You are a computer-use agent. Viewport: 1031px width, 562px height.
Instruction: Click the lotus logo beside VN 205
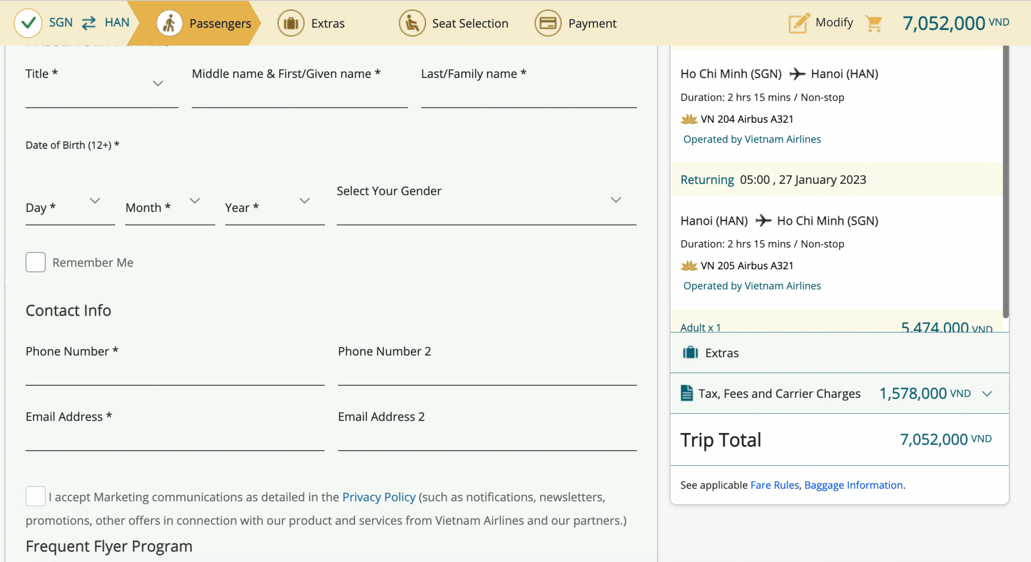[689, 265]
